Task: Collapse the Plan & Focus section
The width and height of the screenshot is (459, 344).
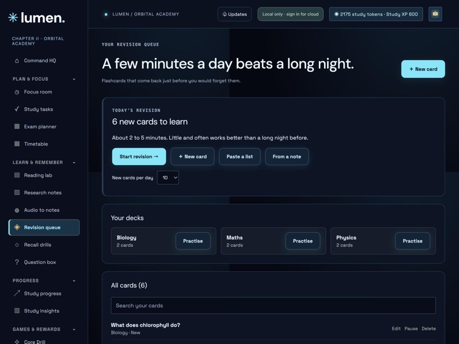Action: [74, 79]
